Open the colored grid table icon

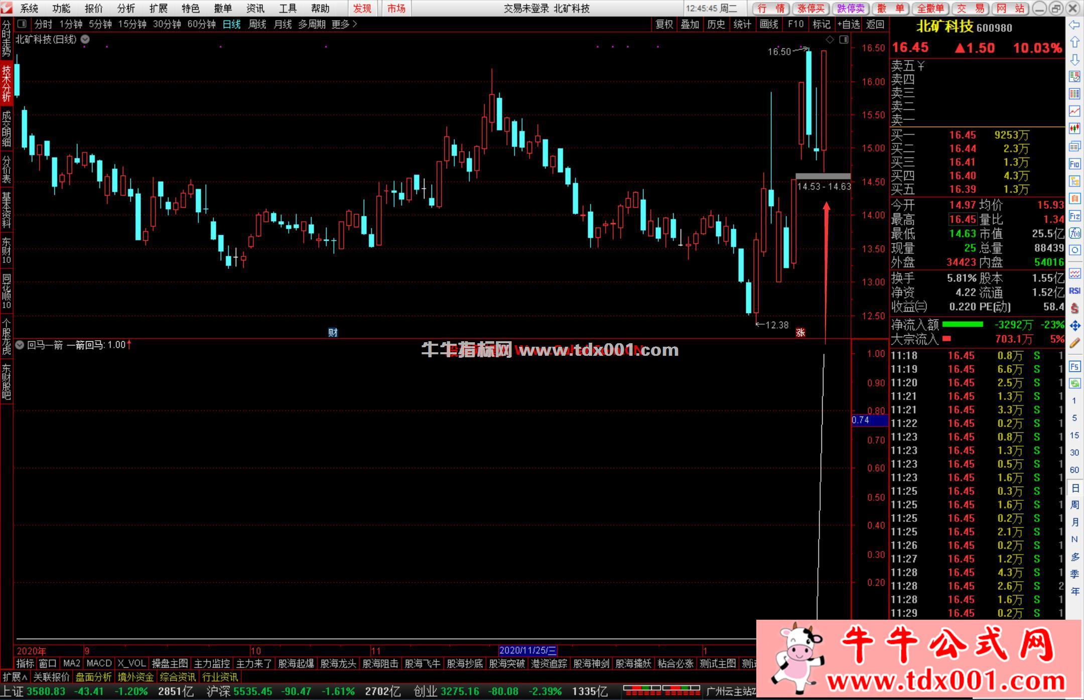(1074, 94)
